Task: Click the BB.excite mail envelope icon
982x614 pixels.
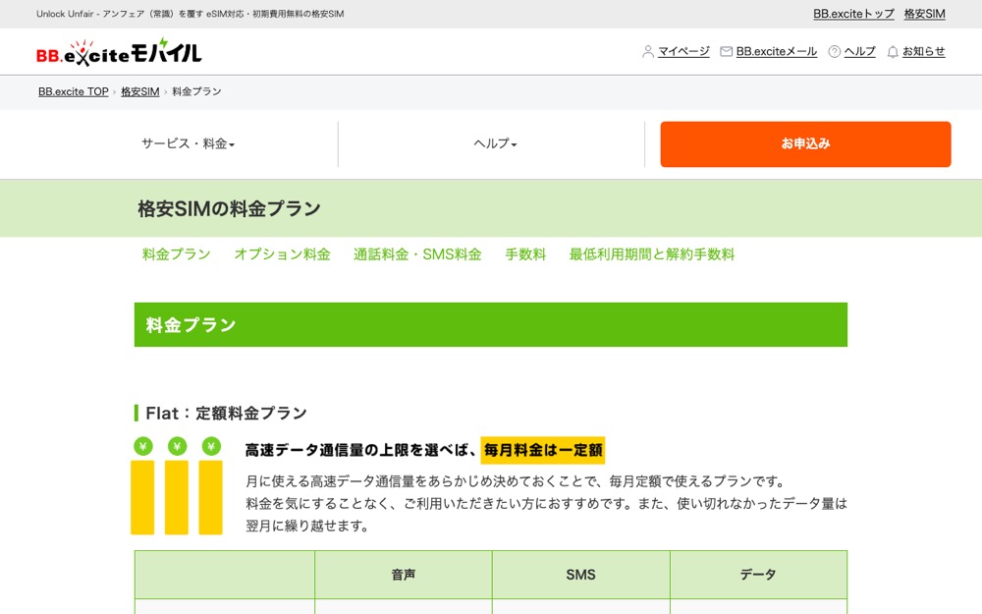Action: tap(726, 51)
